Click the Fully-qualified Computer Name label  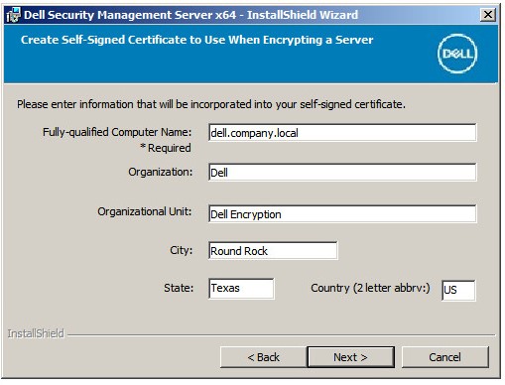(117, 132)
